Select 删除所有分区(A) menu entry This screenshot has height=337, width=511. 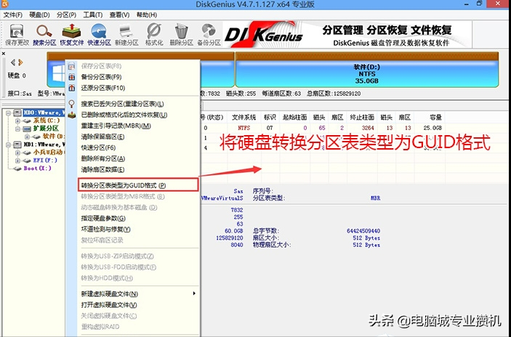(103, 158)
